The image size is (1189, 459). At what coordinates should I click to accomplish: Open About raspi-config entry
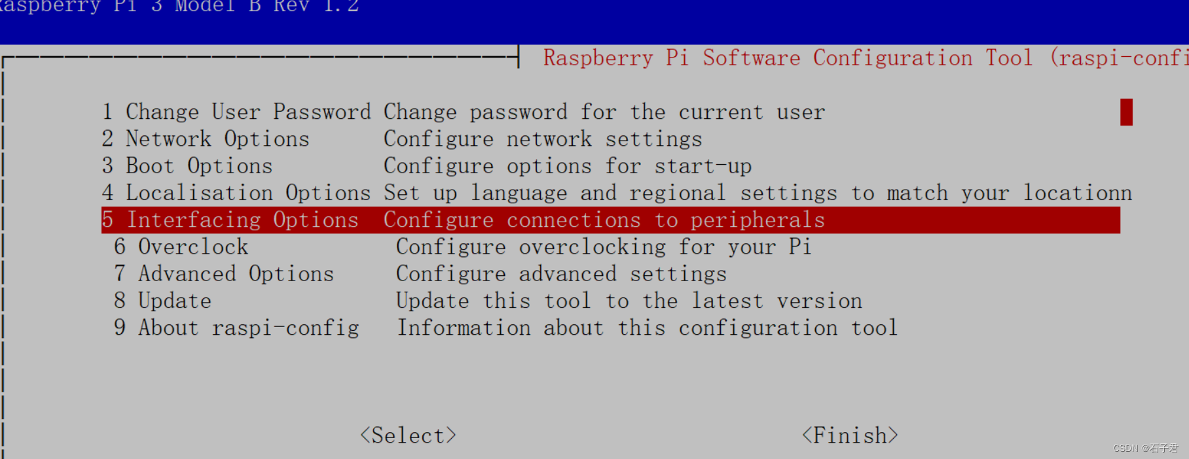coord(236,328)
